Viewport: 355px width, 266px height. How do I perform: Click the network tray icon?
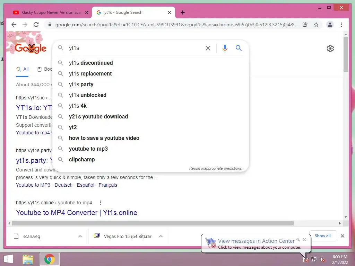(x=314, y=259)
